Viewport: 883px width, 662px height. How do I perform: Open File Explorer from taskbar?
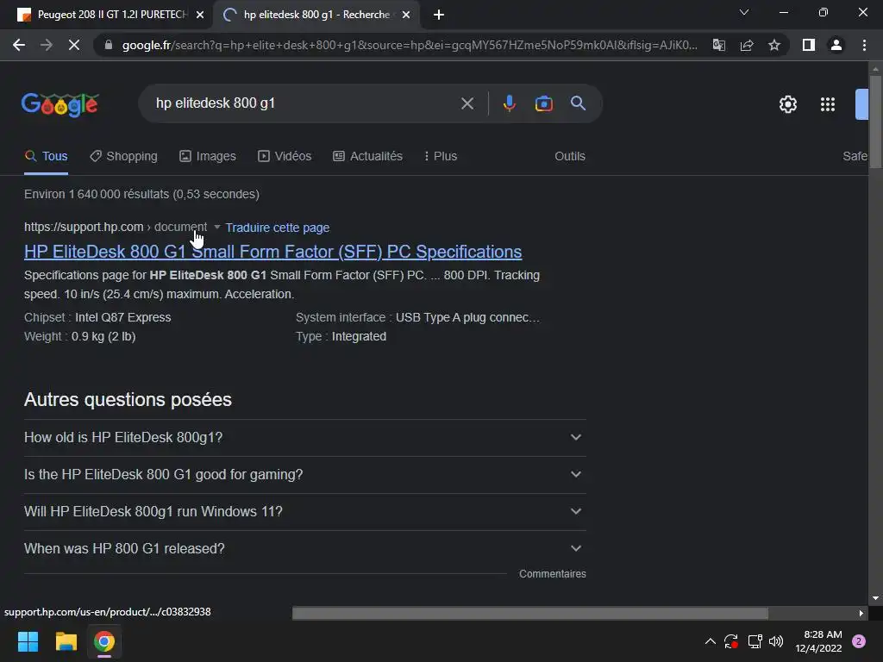pyautogui.click(x=66, y=641)
